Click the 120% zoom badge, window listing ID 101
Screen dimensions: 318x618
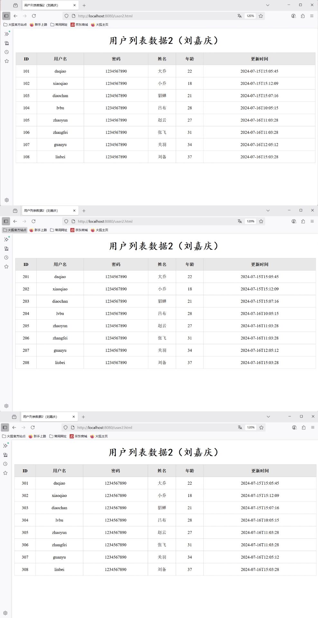pos(250,16)
